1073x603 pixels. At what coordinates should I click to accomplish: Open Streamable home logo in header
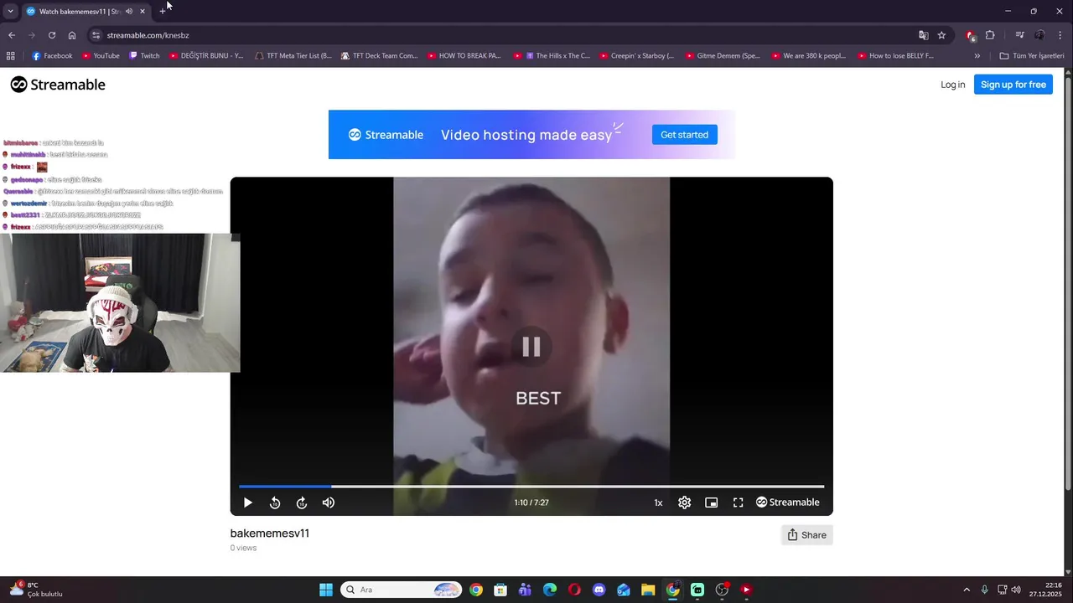pos(58,85)
